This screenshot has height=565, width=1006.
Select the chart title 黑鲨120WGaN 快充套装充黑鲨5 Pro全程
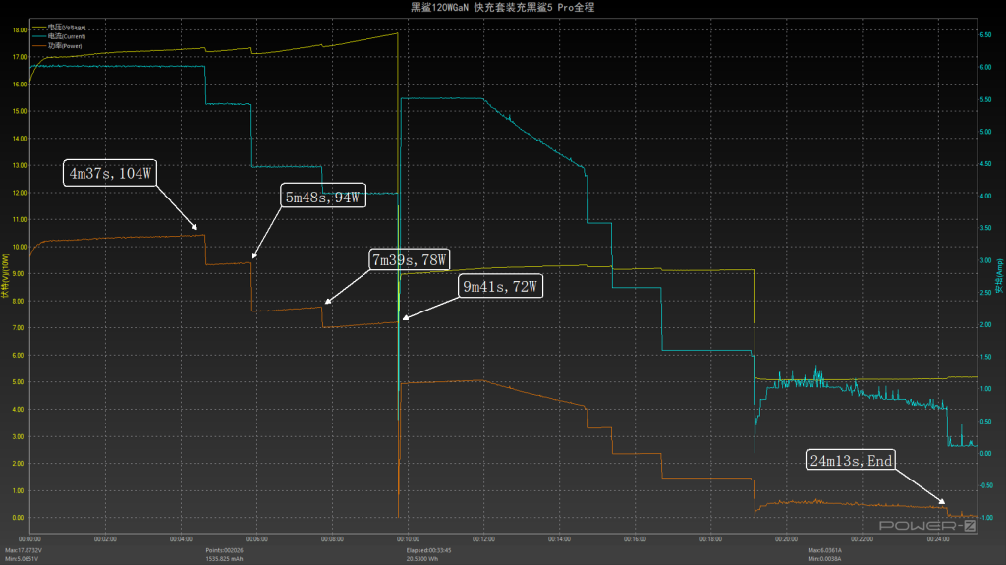click(502, 7)
